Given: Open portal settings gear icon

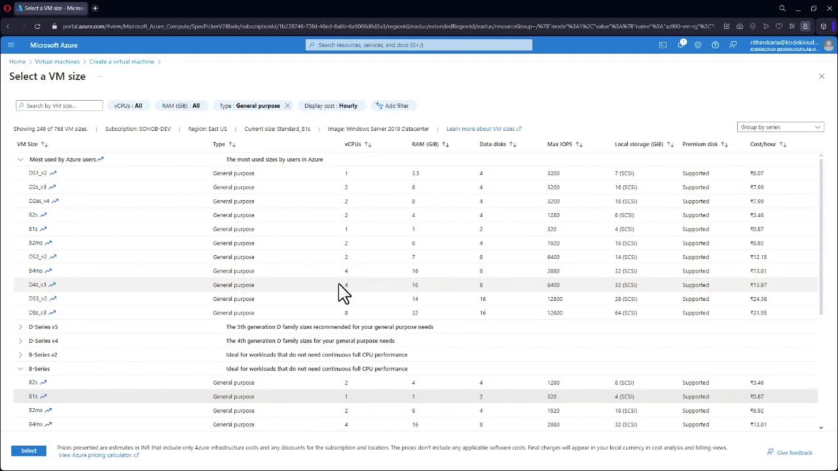Looking at the screenshot, I should (698, 45).
